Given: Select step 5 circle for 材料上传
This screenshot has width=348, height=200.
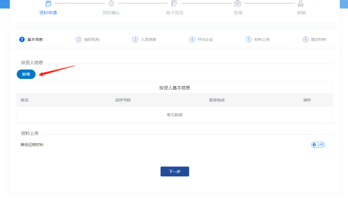Looking at the screenshot, I should pyautogui.click(x=248, y=40).
